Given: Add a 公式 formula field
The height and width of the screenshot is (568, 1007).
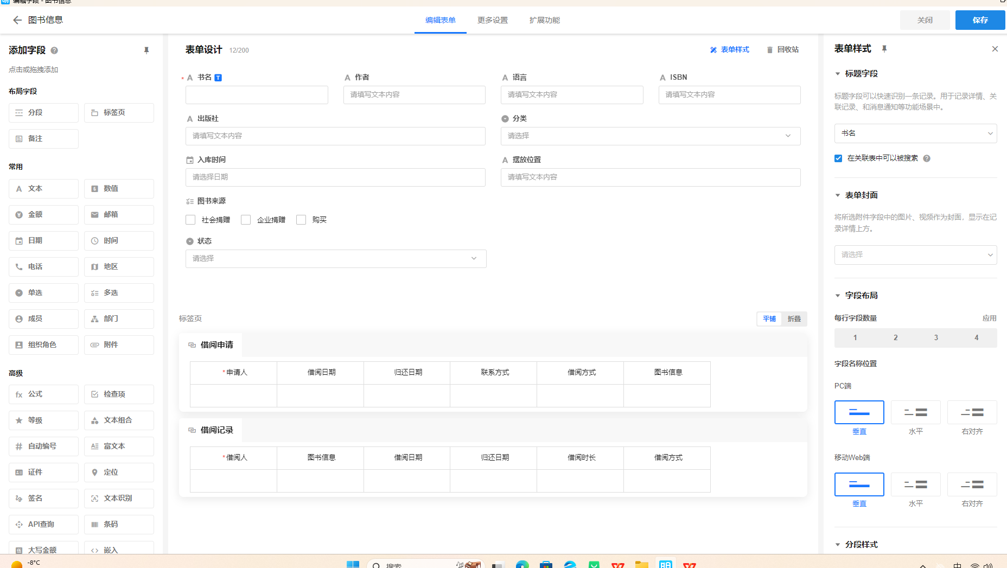Looking at the screenshot, I should (x=43, y=394).
